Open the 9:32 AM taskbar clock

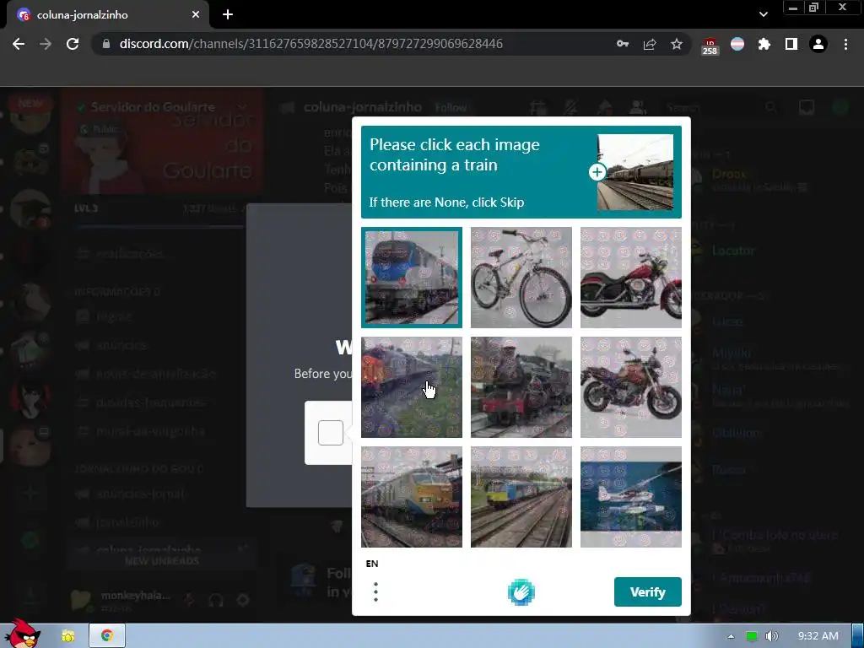tap(818, 636)
